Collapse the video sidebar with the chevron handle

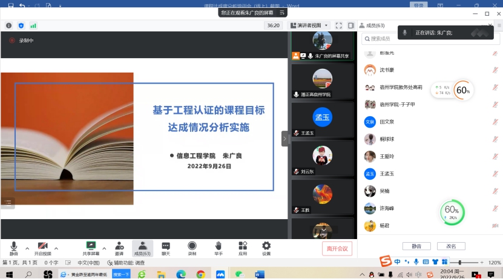[284, 139]
